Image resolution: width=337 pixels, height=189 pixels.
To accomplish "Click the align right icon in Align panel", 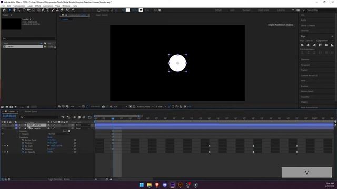I will [314, 45].
